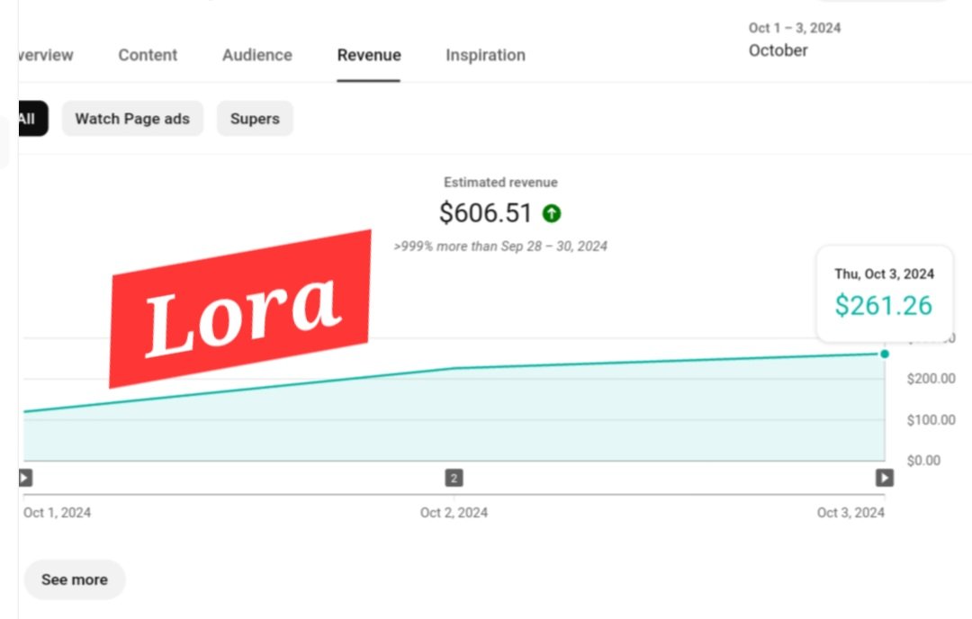Click the Oct 1 video published marker icon
This screenshot has width=972, height=619.
[25, 478]
